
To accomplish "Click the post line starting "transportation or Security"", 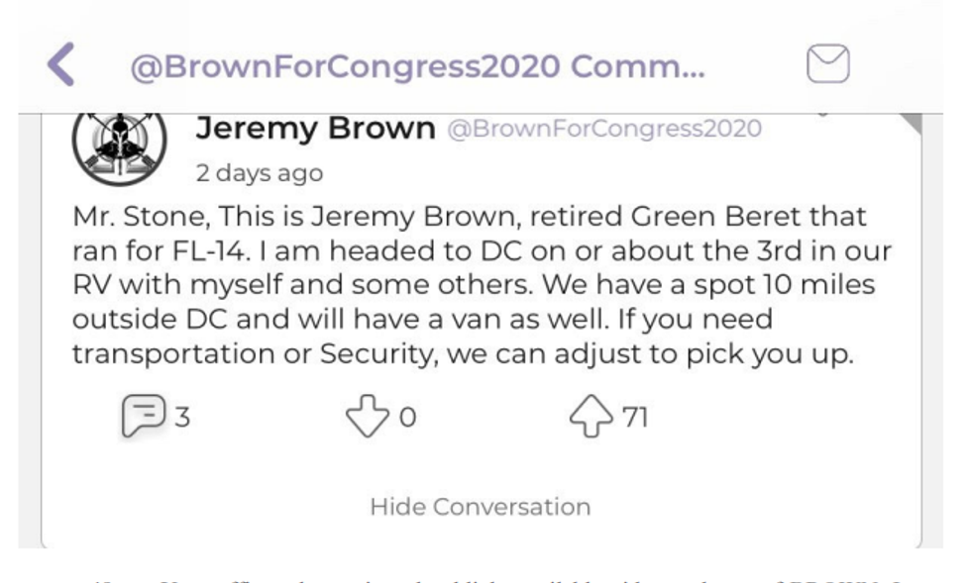I will click(x=462, y=354).
